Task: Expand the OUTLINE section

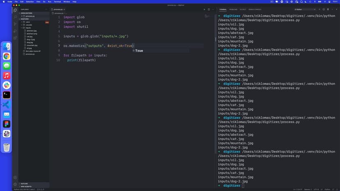Action: coord(24,184)
